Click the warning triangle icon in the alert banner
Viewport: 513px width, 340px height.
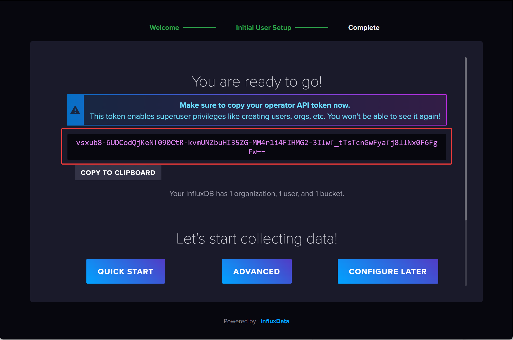[75, 110]
